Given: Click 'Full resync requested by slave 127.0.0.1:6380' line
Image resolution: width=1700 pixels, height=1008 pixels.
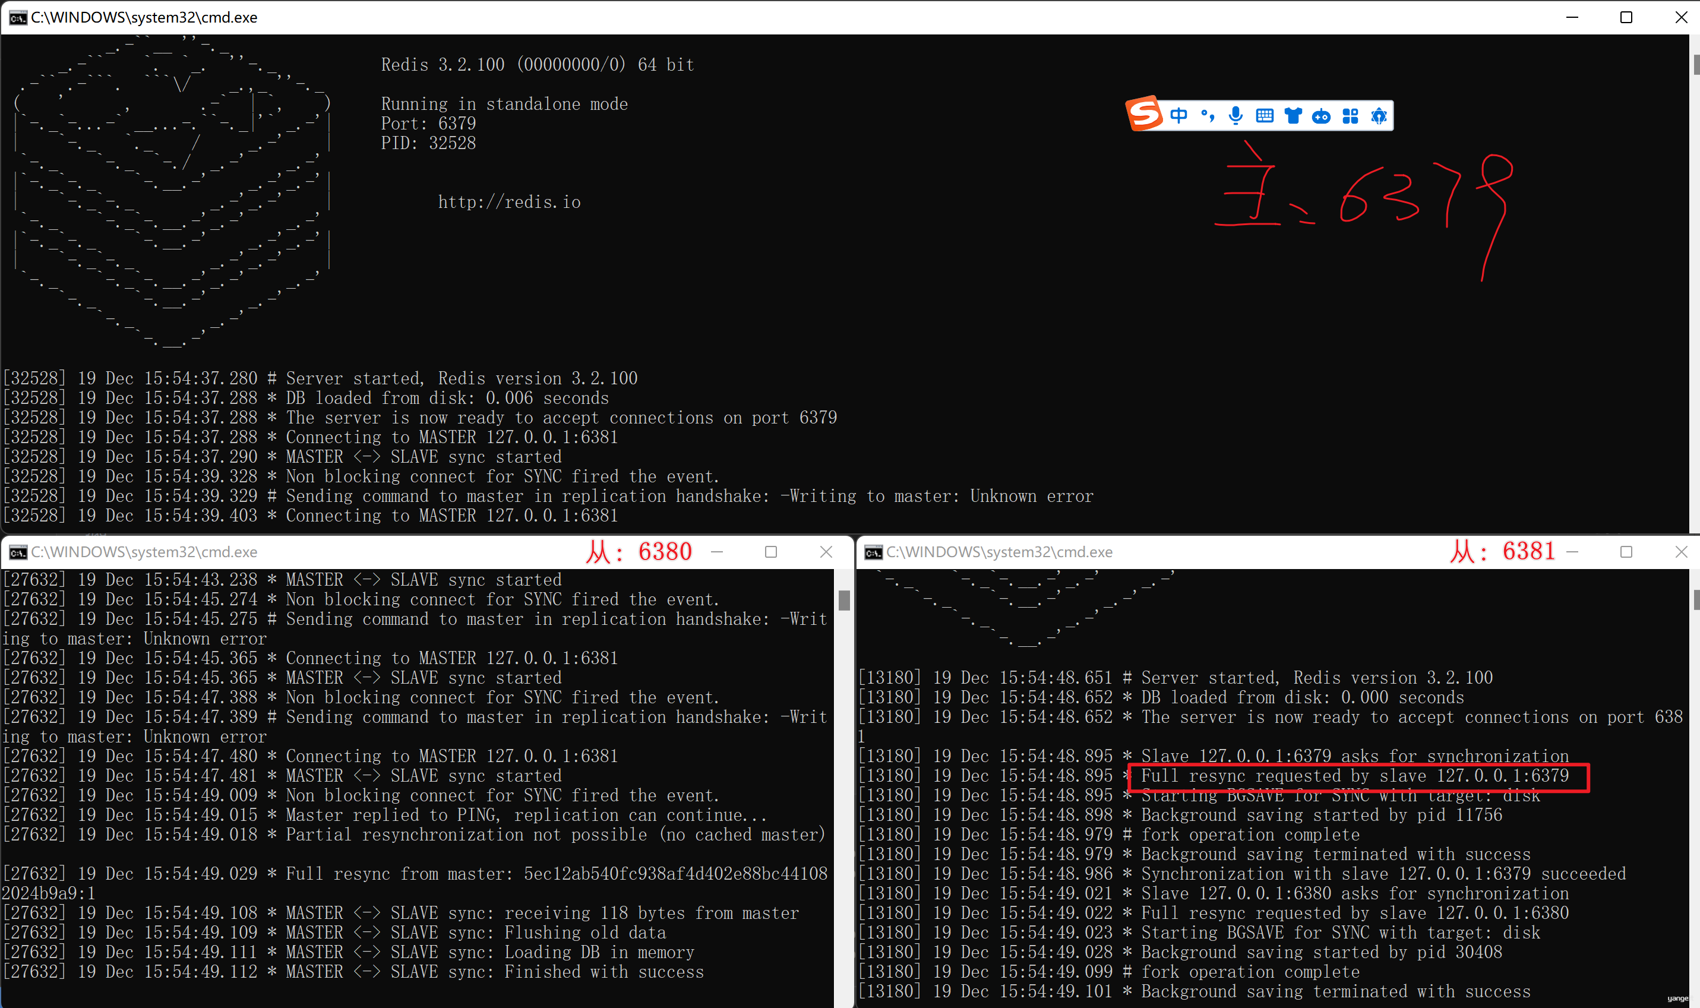Looking at the screenshot, I should [1213, 913].
